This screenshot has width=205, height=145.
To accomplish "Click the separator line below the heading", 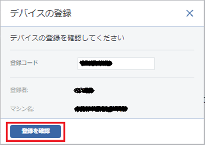I will pyautogui.click(x=102, y=50).
